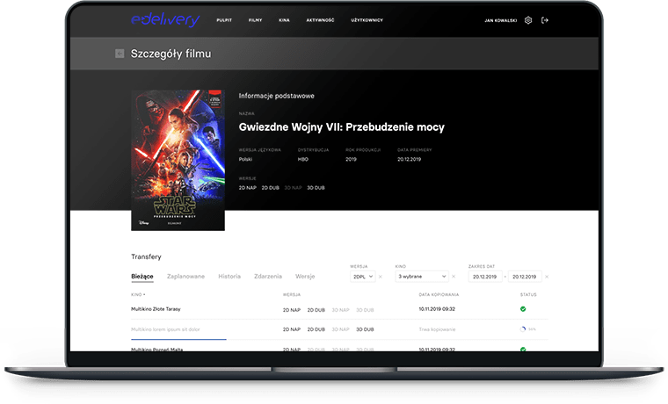This screenshot has width=668, height=404.
Task: Click 3D DUB in Multikino lorem ipsum row
Action: [365, 329]
